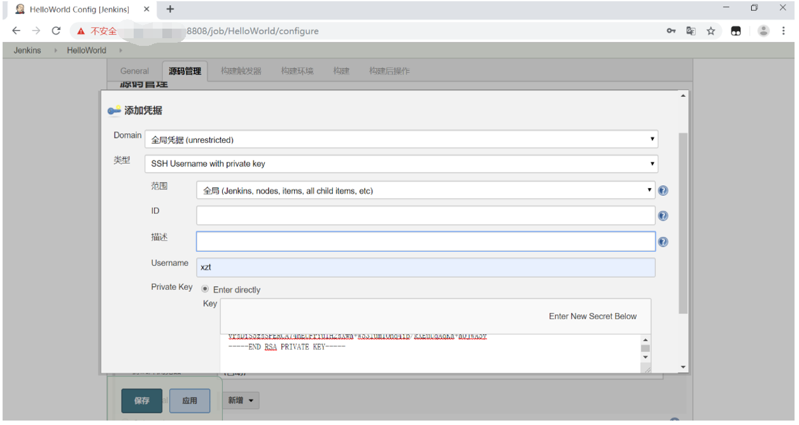The width and height of the screenshot is (799, 425).
Task: Close the HelloWorld Config tab
Action: tap(146, 9)
